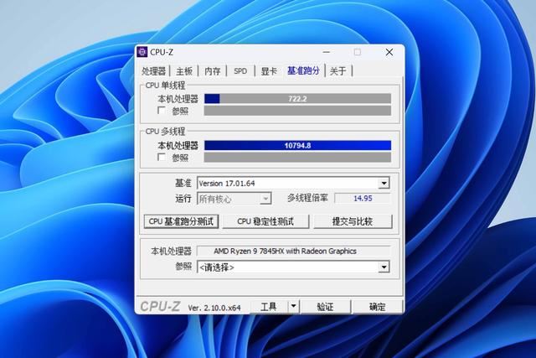The image size is (536, 358).
Task: Close the CPU-Z window
Action: pyautogui.click(x=389, y=52)
